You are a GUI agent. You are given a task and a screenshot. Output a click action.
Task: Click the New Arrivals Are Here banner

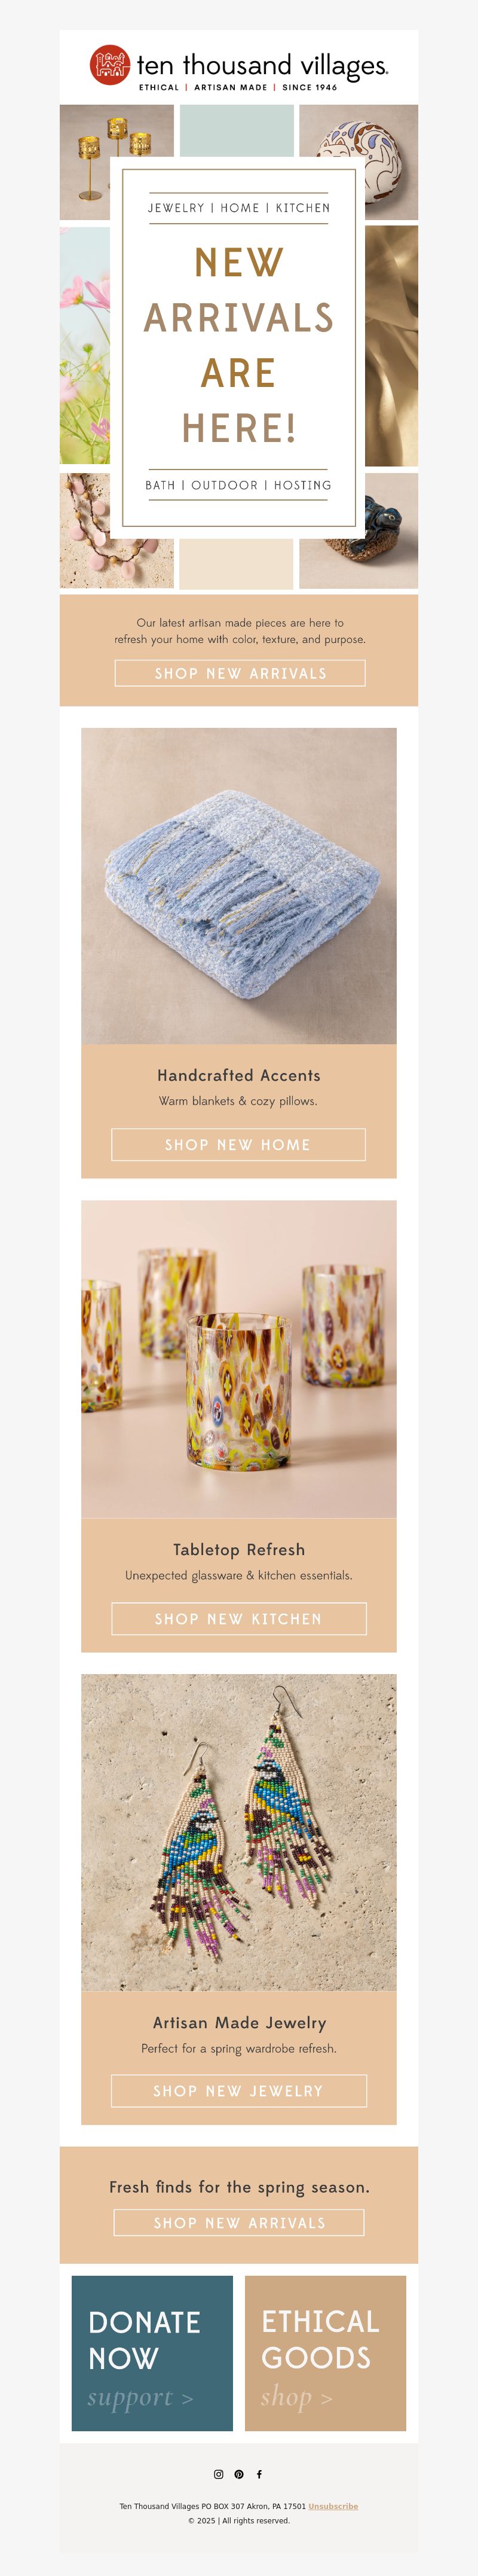[x=239, y=347]
